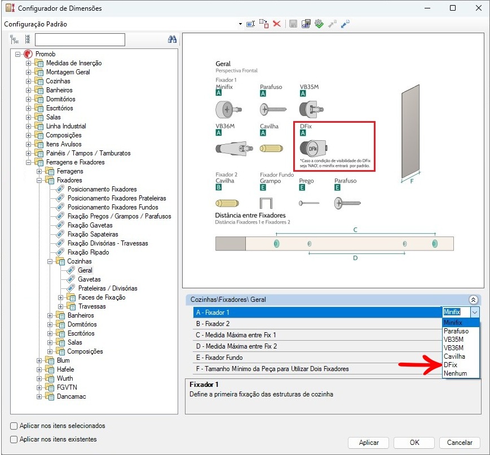Click the expand all tree icon
490x455 pixels.
click(15, 39)
